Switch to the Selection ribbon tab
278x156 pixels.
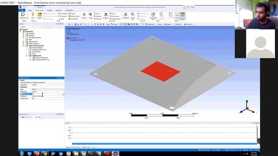click(x=59, y=10)
